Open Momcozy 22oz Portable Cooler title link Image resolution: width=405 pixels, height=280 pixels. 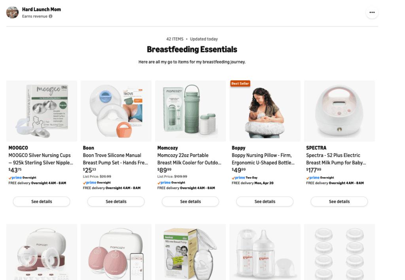[189, 159]
